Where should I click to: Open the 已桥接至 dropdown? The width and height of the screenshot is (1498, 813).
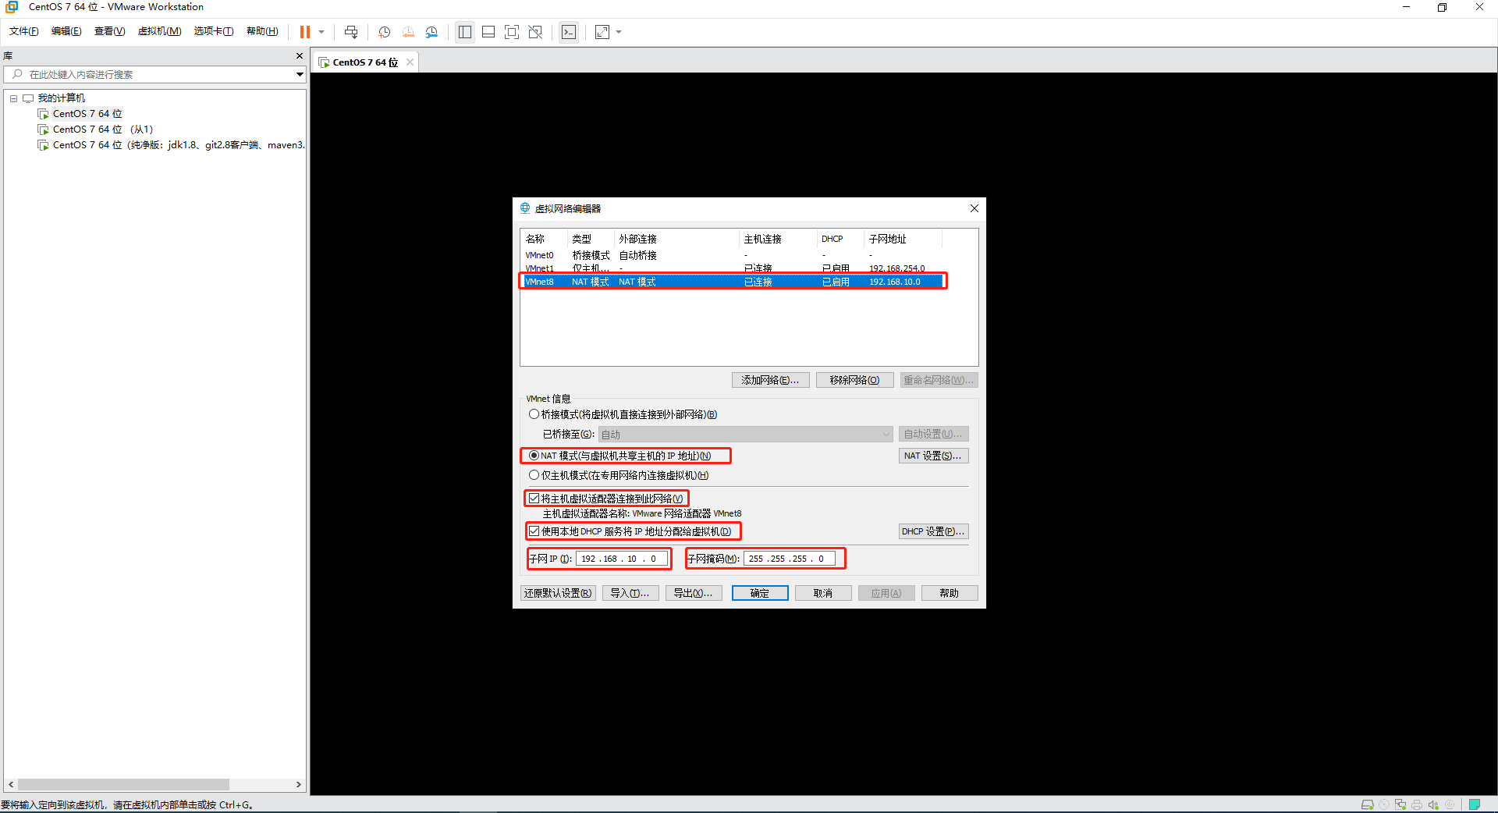coord(745,435)
